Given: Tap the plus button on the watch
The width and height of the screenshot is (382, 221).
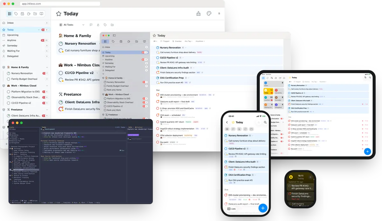Looking at the screenshot, I should point(310,177).
